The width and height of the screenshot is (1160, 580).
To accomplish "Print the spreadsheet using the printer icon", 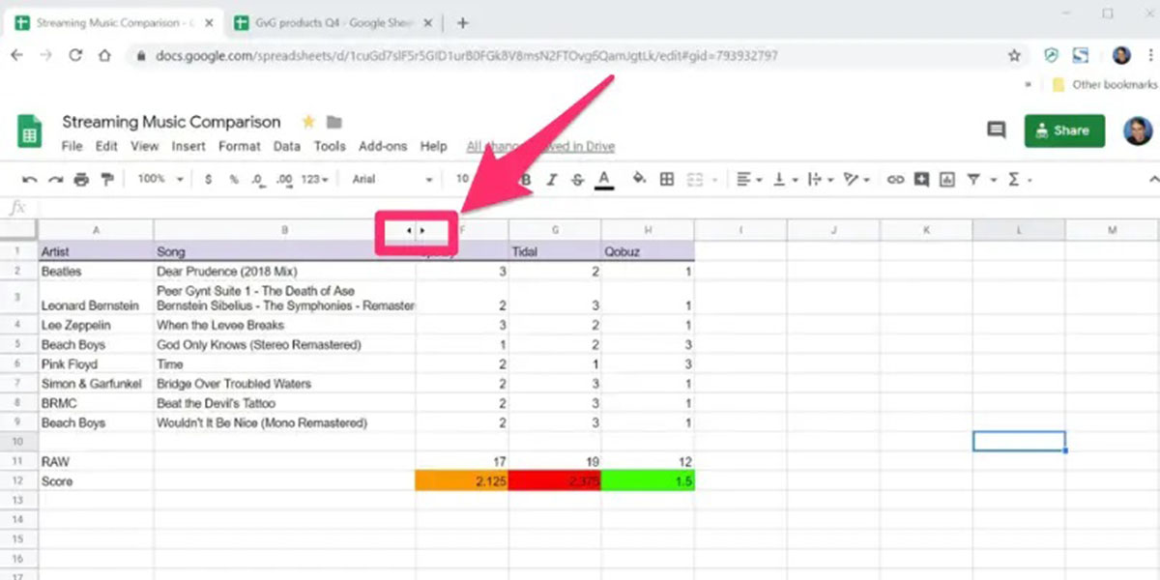I will point(81,180).
